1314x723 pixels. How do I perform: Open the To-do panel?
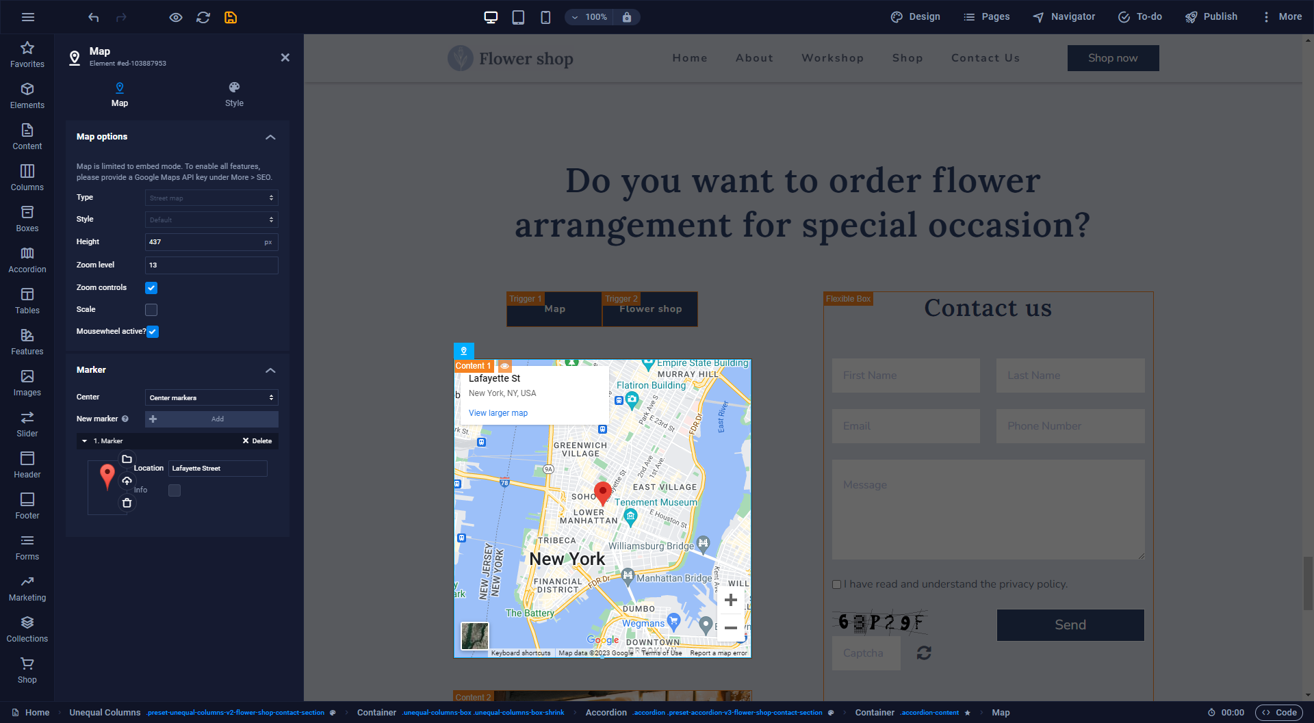pos(1140,17)
